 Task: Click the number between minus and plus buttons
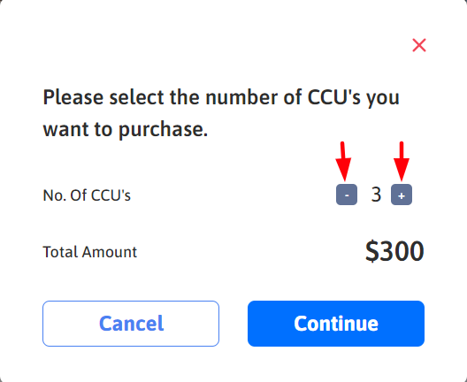[376, 195]
